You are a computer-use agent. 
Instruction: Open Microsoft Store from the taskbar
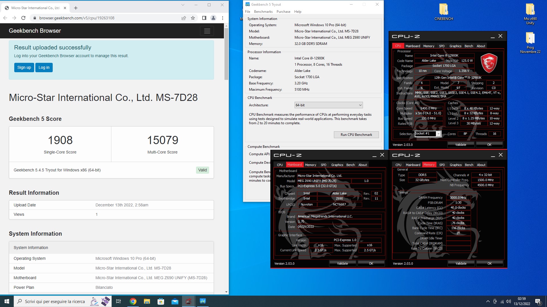coord(161,301)
